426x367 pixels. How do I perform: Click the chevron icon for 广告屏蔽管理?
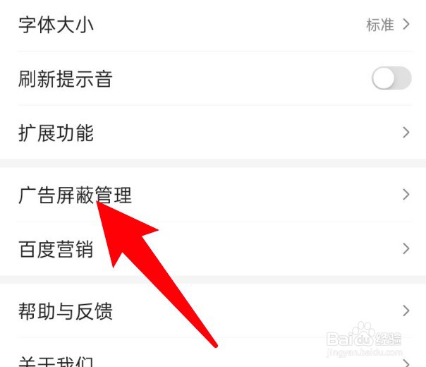click(406, 195)
